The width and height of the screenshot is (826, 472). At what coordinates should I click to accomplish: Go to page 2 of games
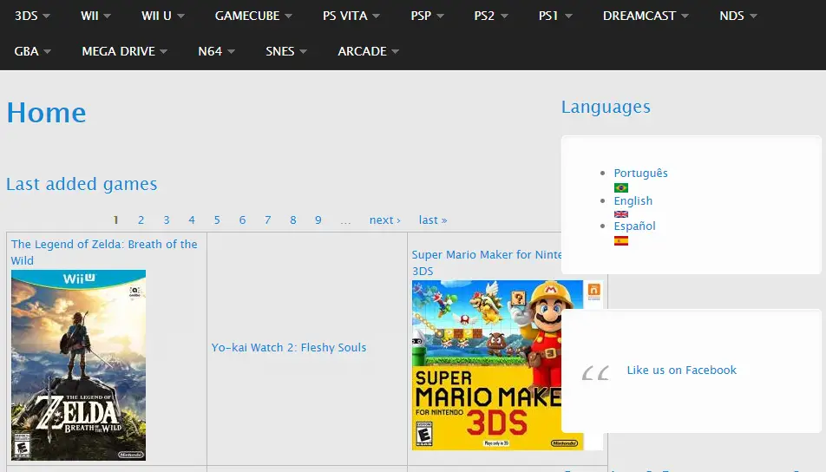pos(141,220)
